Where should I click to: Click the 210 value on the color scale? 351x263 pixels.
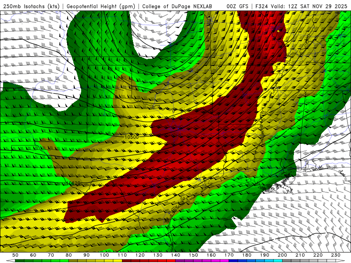pos(300,255)
